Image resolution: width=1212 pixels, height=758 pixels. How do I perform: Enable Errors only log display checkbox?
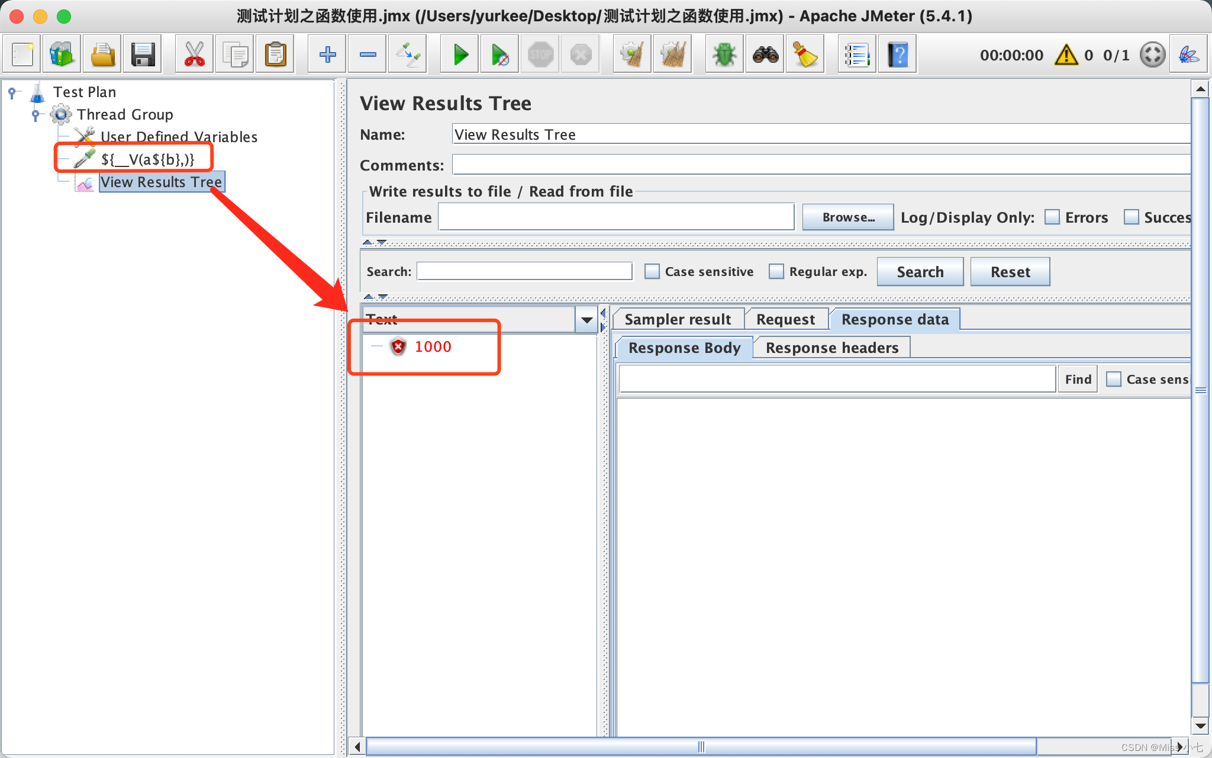tap(1052, 217)
